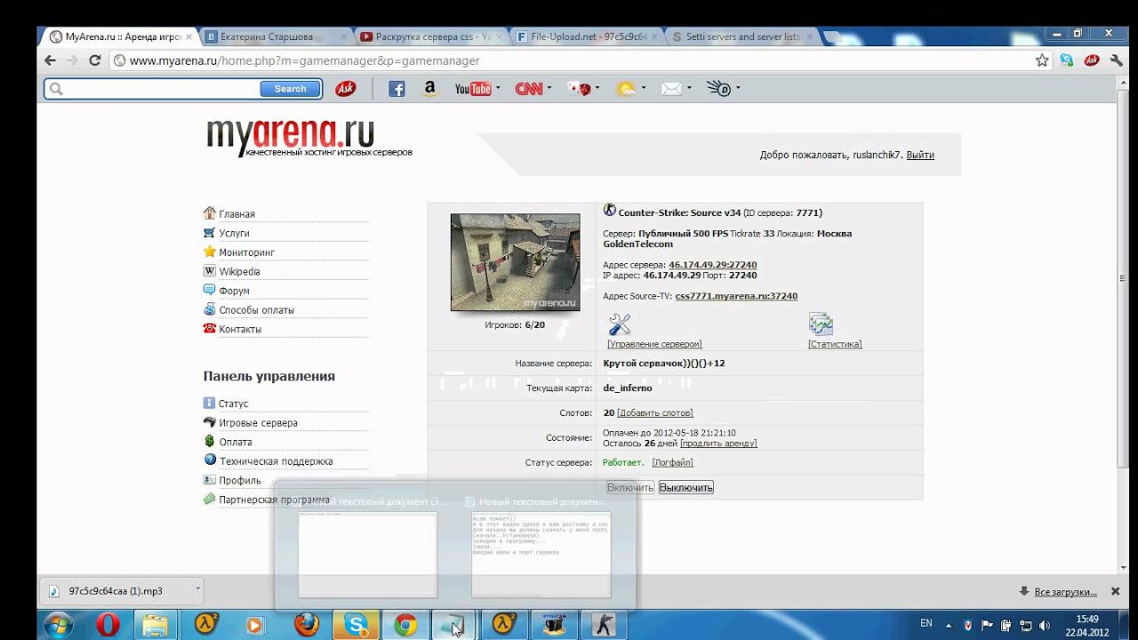1138x640 pixels.
Task: Switch to the File-Upload.net tab
Action: point(587,36)
